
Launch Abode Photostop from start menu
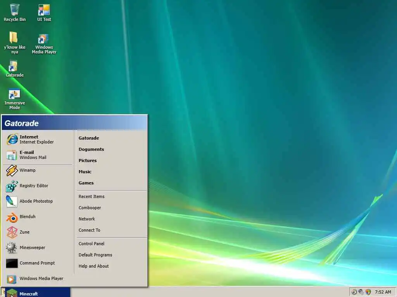pos(38,201)
